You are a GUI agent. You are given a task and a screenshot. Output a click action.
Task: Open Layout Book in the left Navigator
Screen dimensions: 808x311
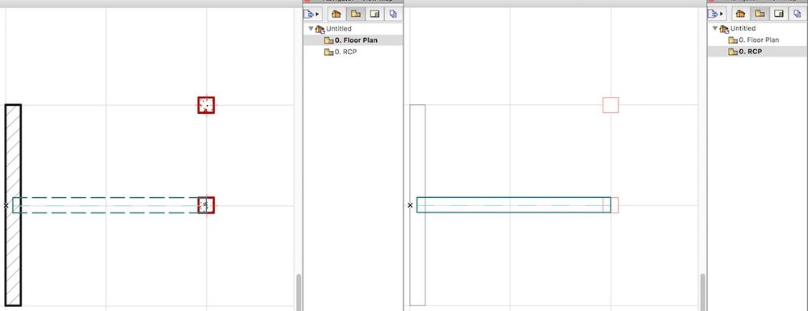point(374,14)
